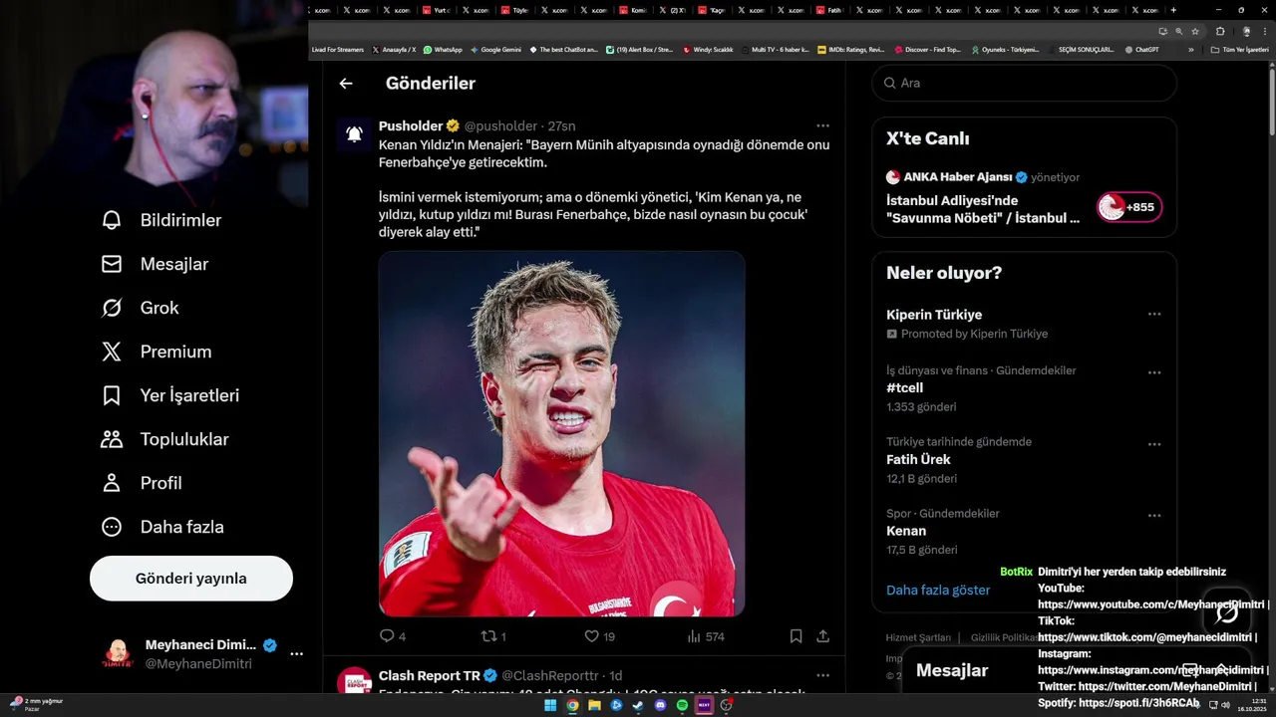Like the Pusholder post
The width and height of the screenshot is (1276, 717).
599,636
